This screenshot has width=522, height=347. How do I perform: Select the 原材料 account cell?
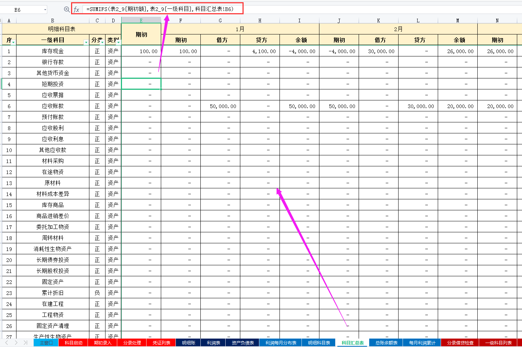click(53, 183)
